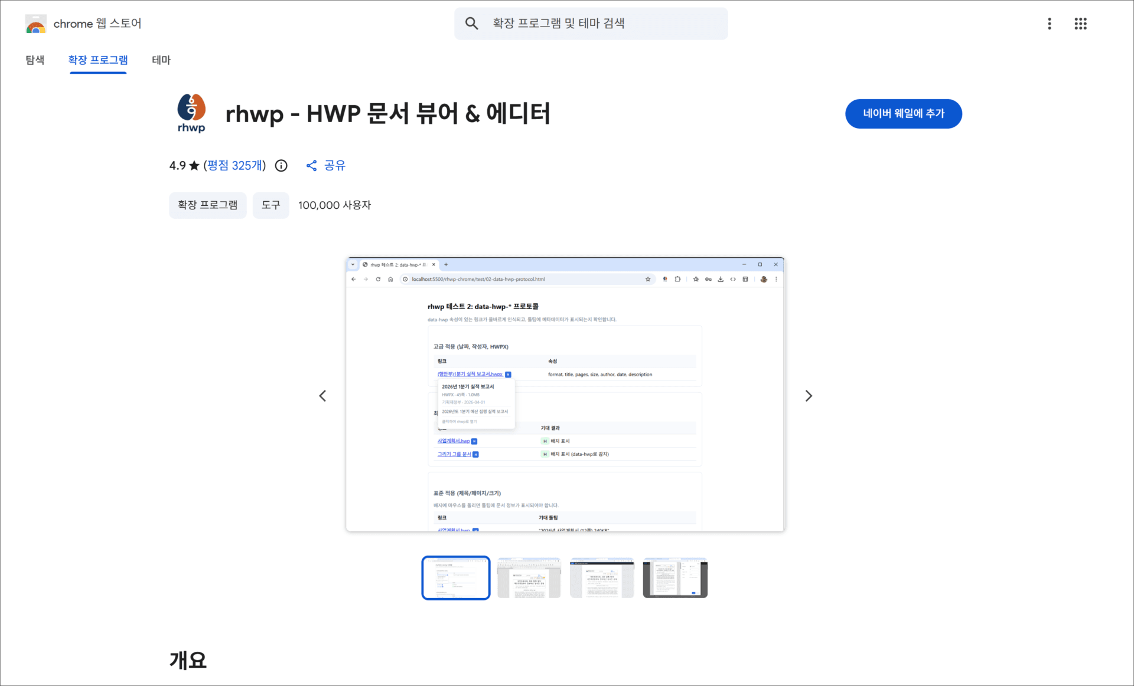Click the rhwp - HWP 문서 뷰어 & 에디터 title
Screen dimensions: 1134x686
pos(387,113)
